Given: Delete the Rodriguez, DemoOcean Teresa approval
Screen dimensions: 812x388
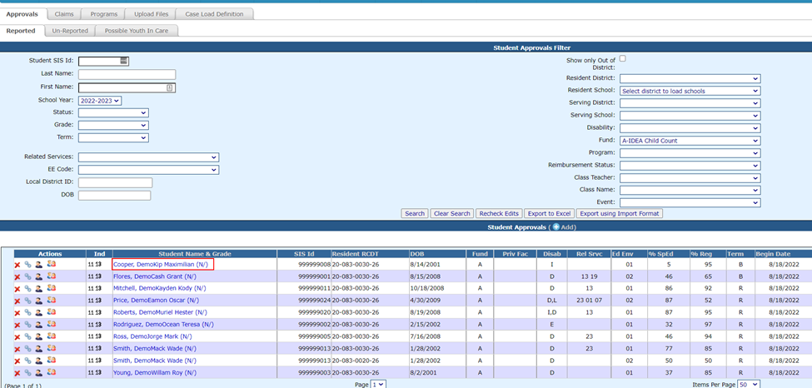Looking at the screenshot, I should pos(17,326).
